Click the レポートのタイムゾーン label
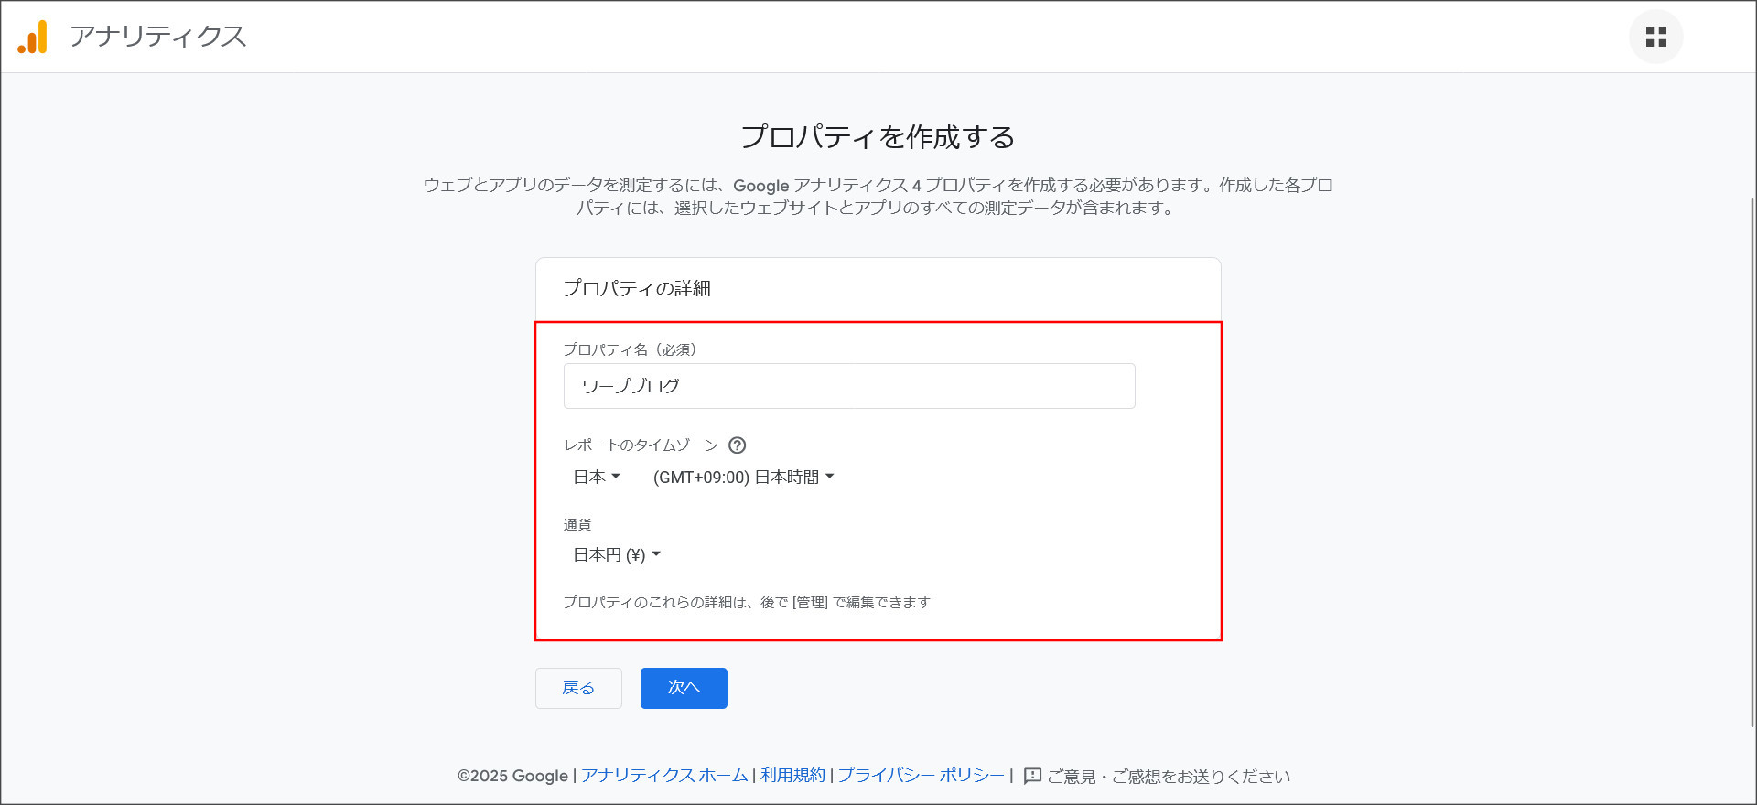Viewport: 1757px width, 805px height. [x=641, y=445]
